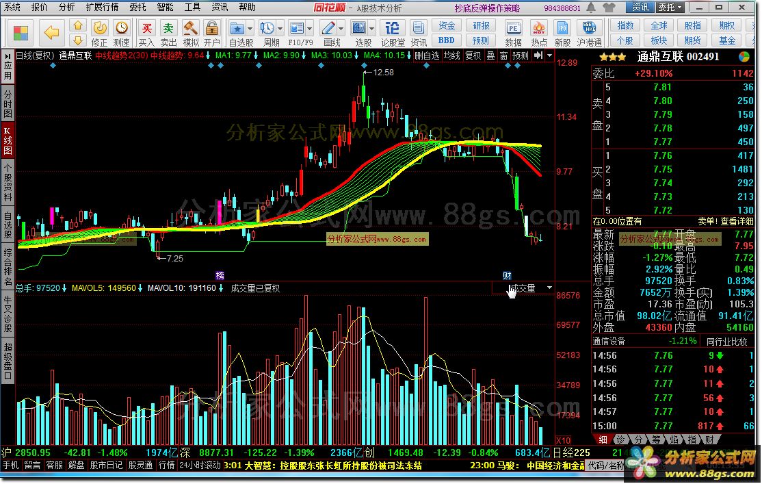Open the 测速 speed test tool

tap(122, 33)
